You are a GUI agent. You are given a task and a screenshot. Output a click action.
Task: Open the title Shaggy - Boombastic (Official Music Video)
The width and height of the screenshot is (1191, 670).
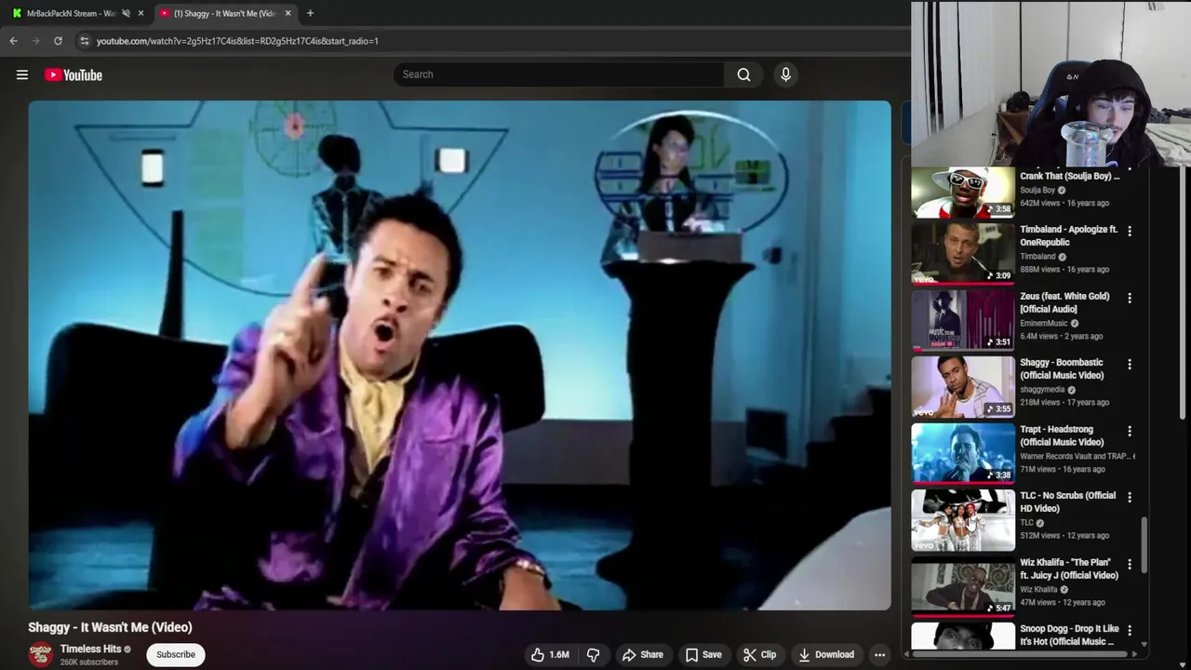(1062, 368)
